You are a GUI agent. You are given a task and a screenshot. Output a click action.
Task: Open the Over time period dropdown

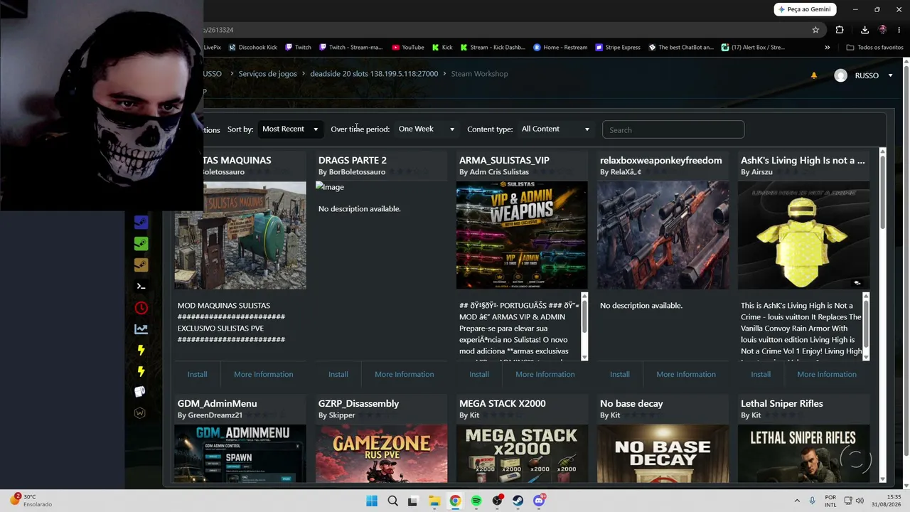426,129
